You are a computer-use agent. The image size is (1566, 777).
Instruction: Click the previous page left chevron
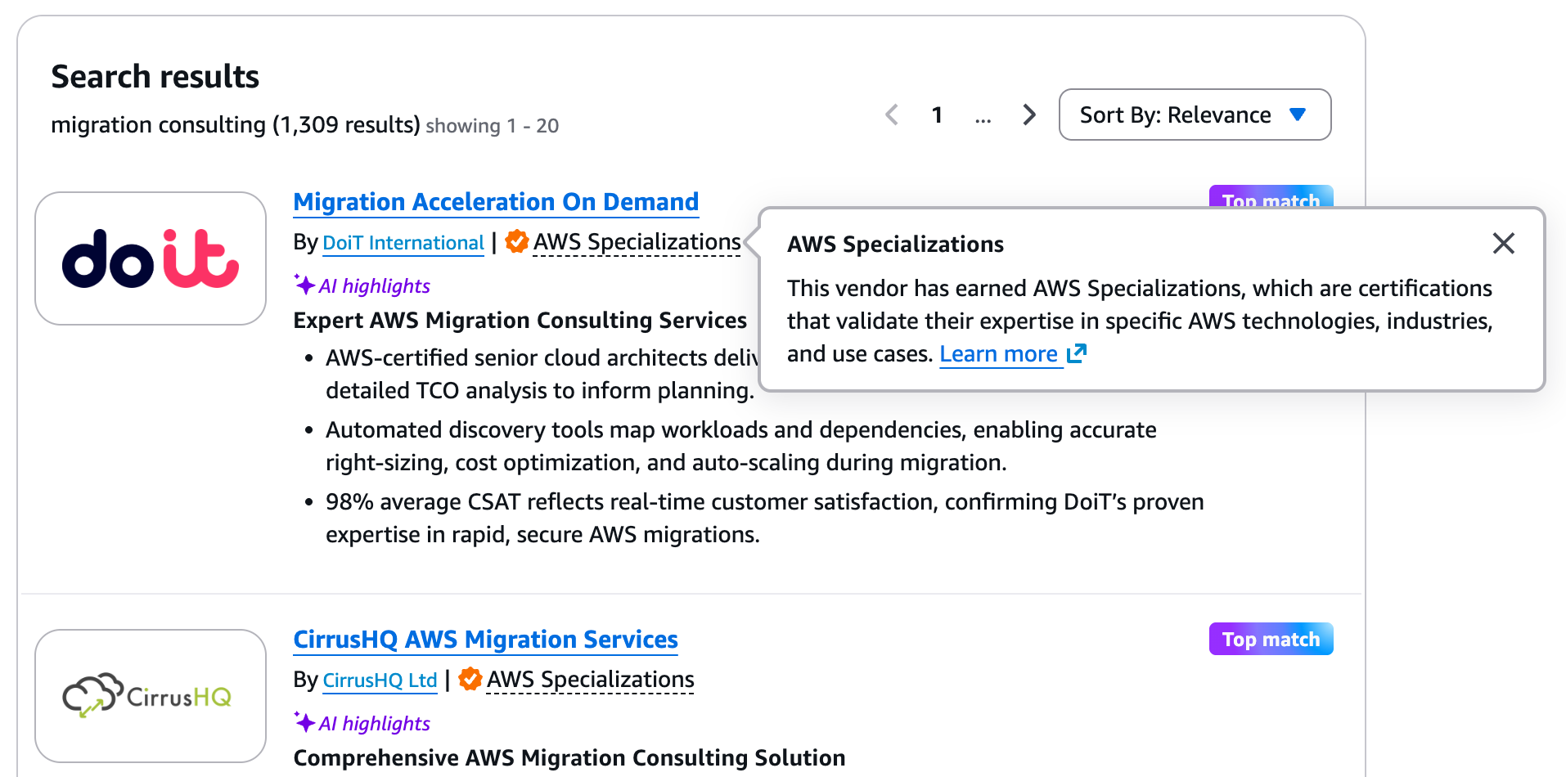[892, 115]
